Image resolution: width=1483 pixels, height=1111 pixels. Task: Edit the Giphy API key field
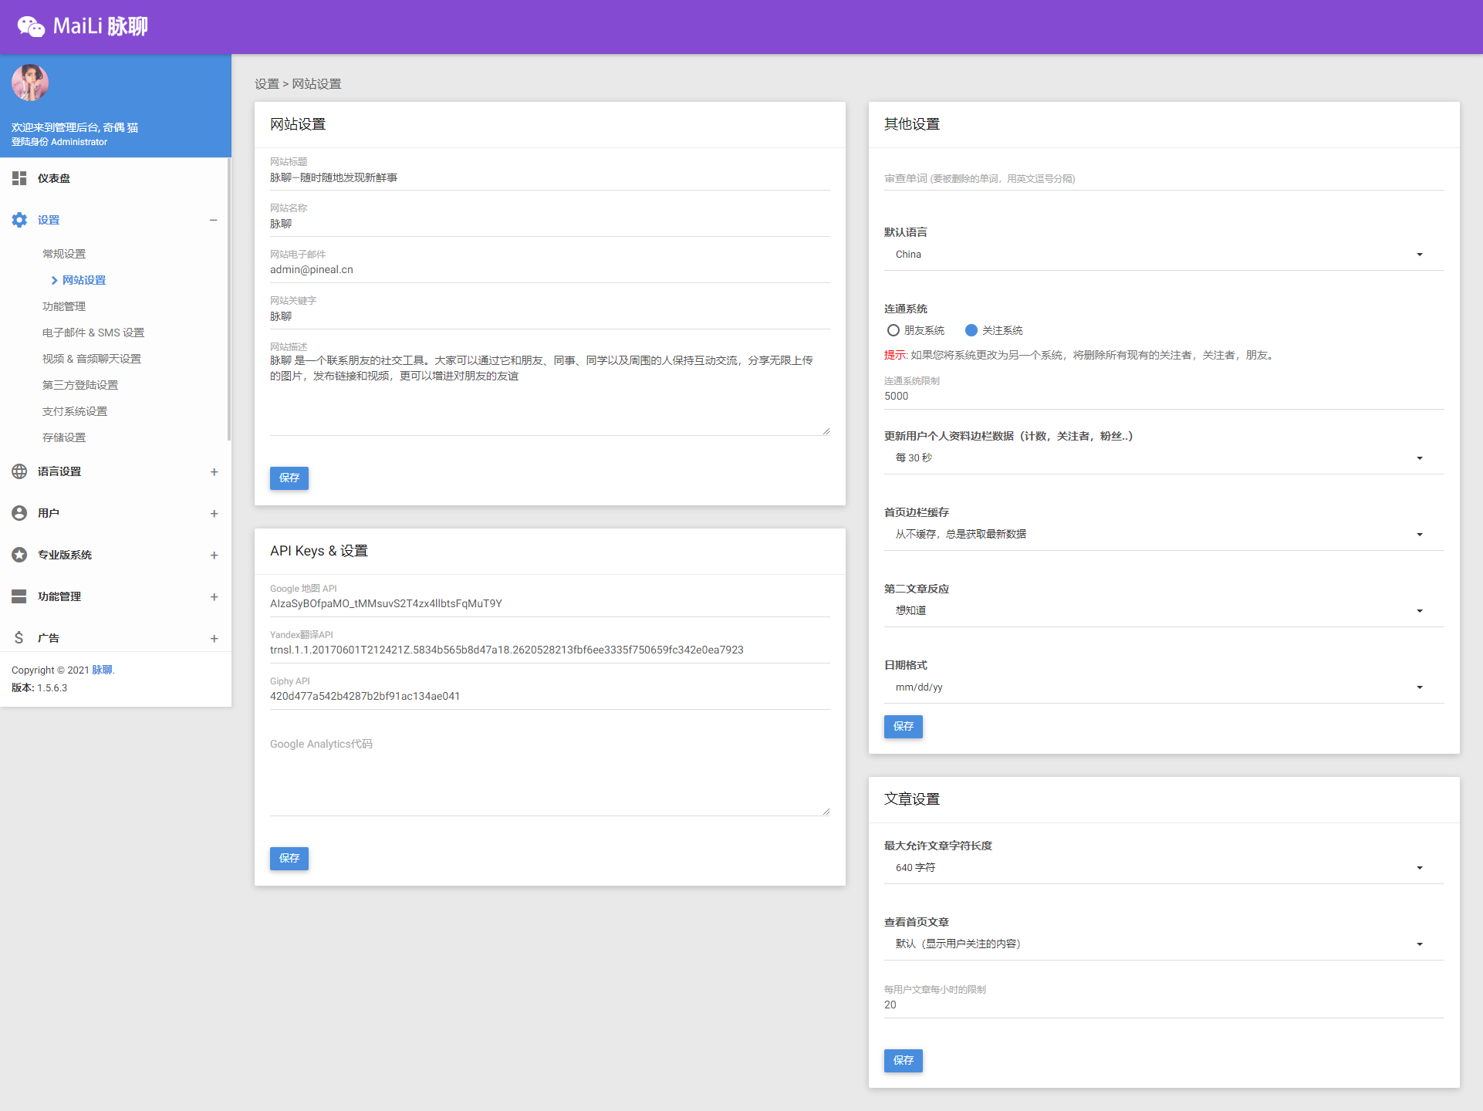549,697
